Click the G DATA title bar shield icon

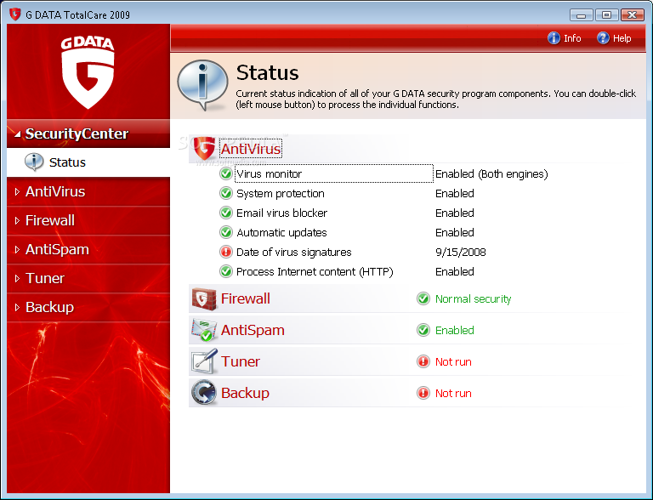tap(15, 14)
